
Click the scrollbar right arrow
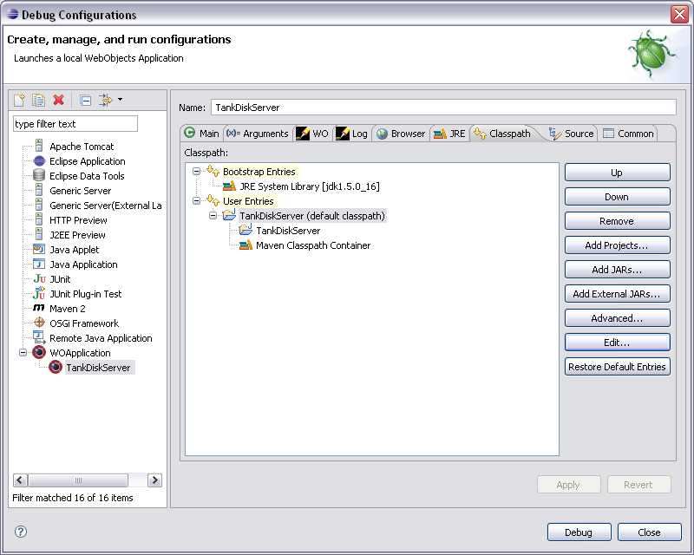tap(154, 480)
